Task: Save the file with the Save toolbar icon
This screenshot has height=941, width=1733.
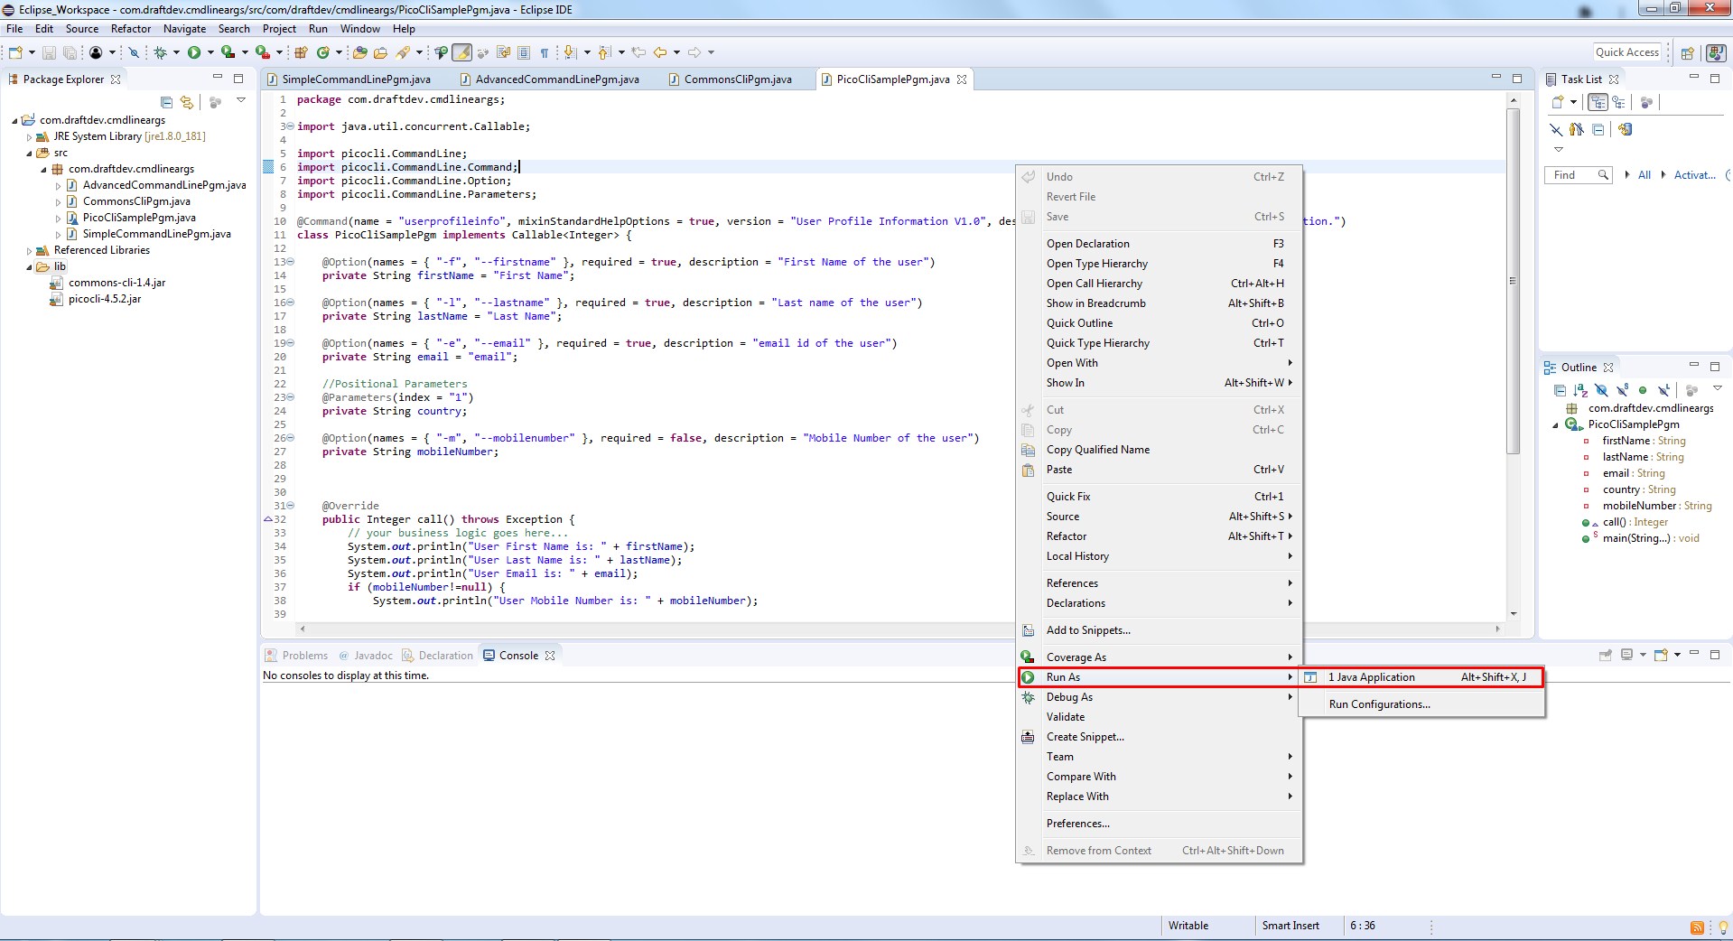Action: point(48,52)
